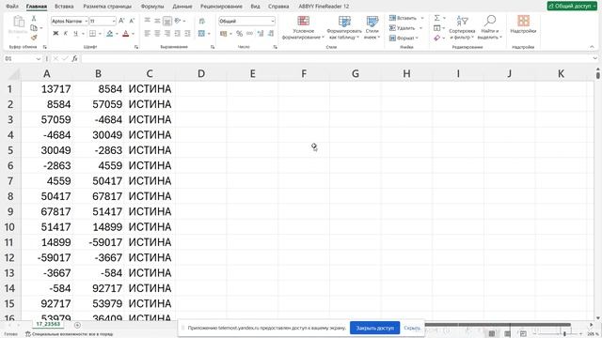
Task: Click the Скрыть link
Action: [412, 328]
